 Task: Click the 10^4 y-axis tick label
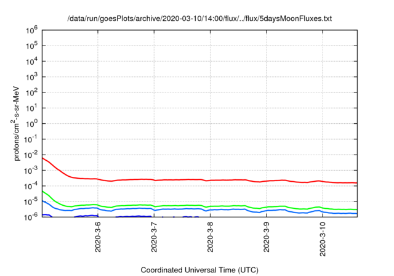pyautogui.click(x=31, y=61)
